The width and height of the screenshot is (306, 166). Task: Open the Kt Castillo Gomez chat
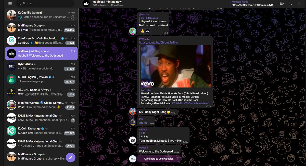41,15
